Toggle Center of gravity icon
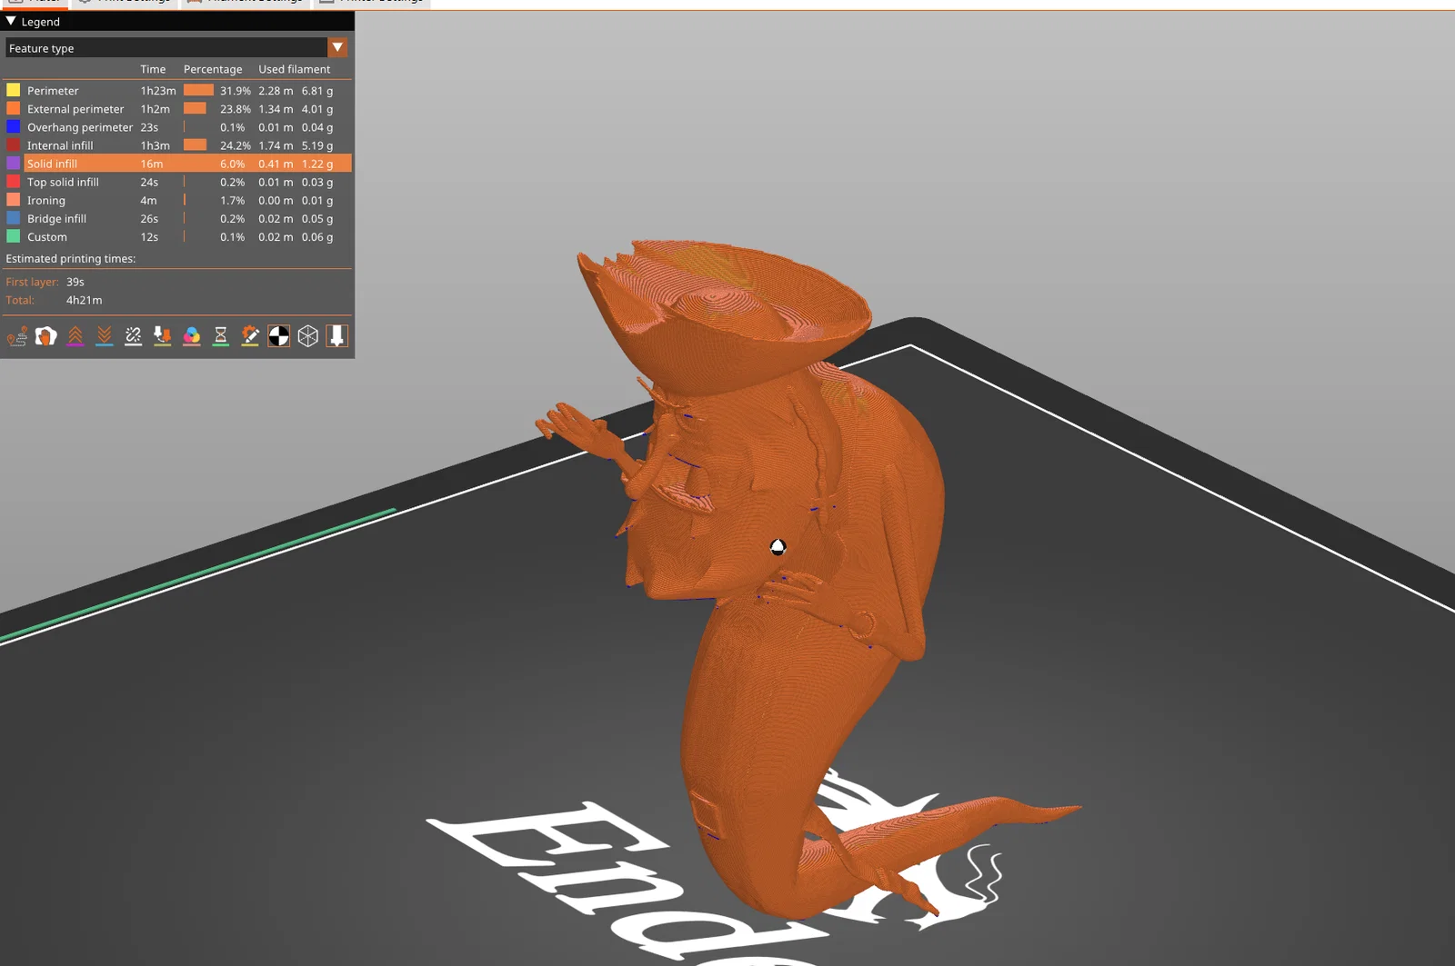1455x966 pixels. [279, 336]
